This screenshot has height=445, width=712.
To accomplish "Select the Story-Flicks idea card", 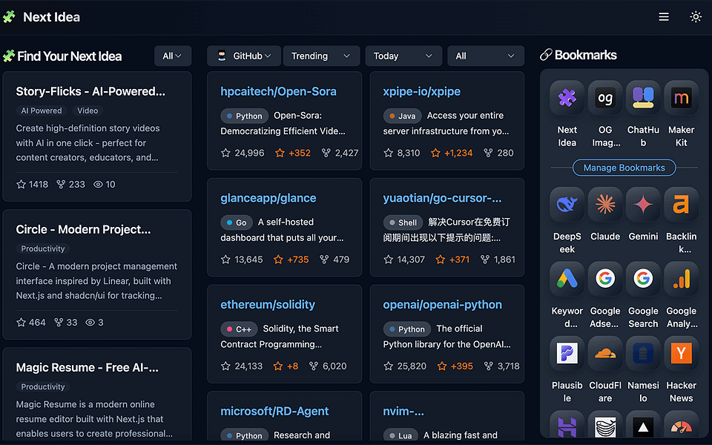I will click(96, 136).
